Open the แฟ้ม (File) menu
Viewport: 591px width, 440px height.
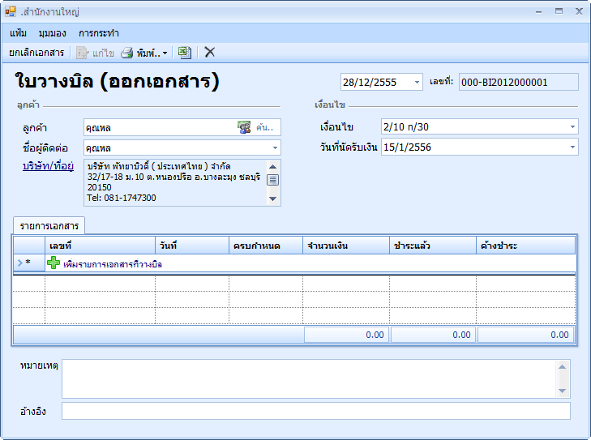[19, 33]
